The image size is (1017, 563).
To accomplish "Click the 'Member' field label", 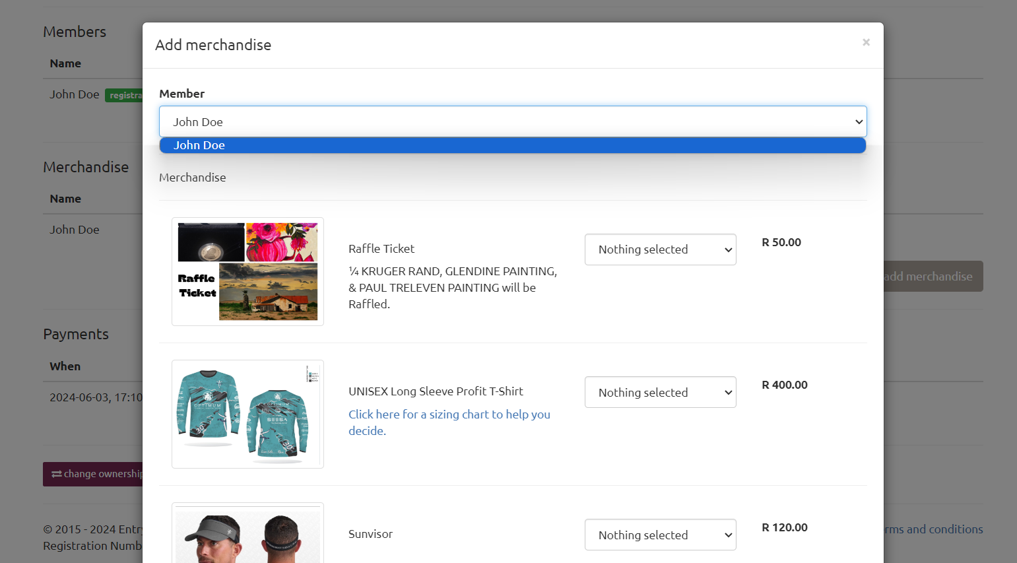I will tap(181, 94).
